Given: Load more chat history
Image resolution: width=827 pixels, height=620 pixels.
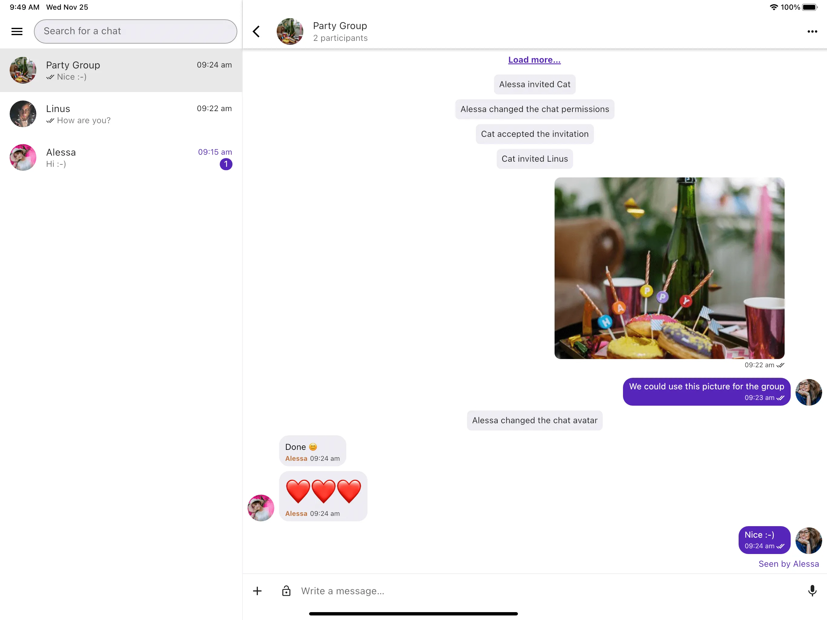Looking at the screenshot, I should (534, 59).
